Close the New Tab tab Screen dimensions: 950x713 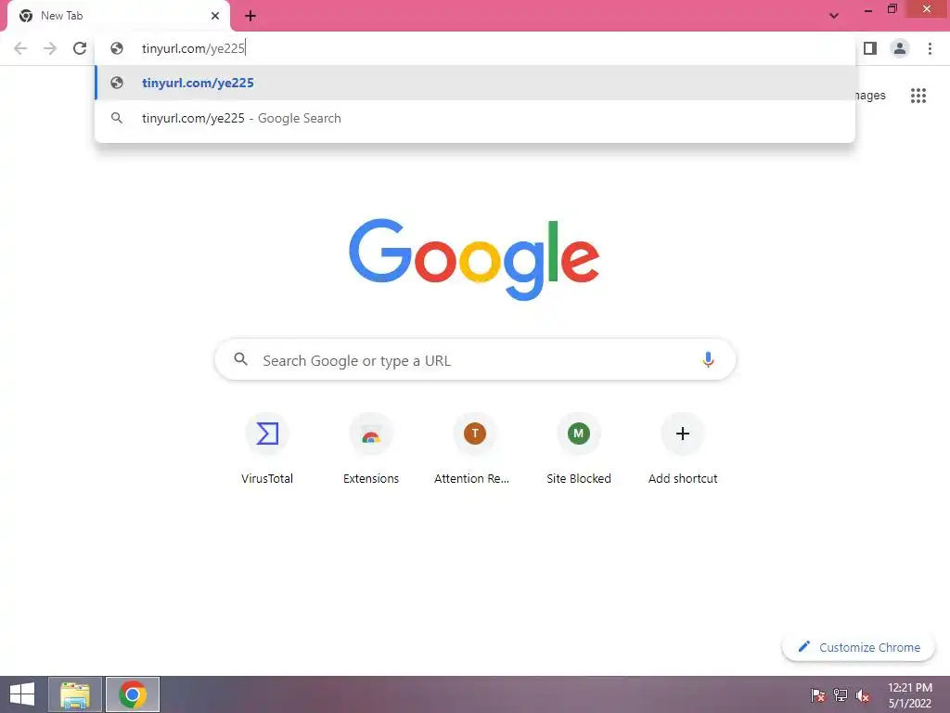point(215,16)
